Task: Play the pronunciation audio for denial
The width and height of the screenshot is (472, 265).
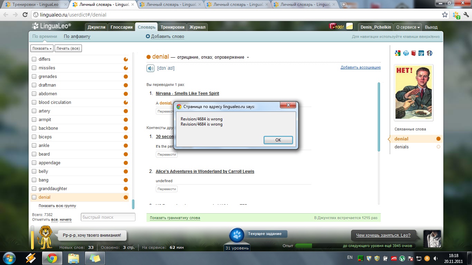Action: tap(150, 68)
